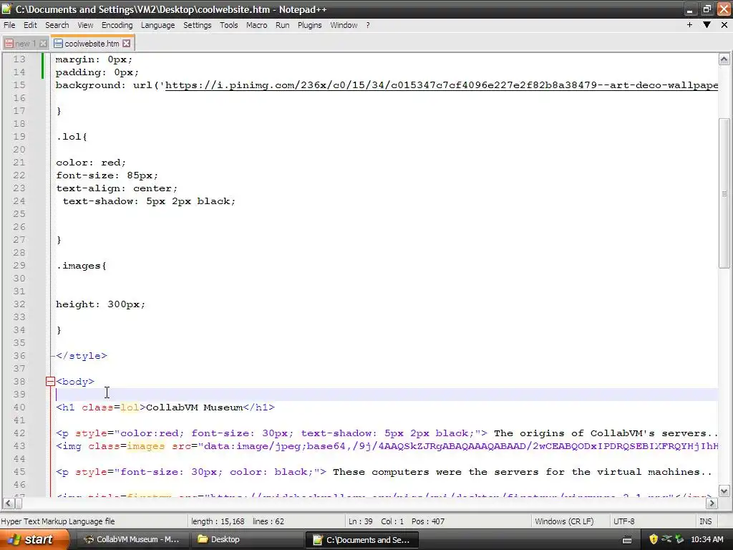The height and width of the screenshot is (550, 733).
Task: Click on the text-align: center; line
Action: tap(117, 188)
